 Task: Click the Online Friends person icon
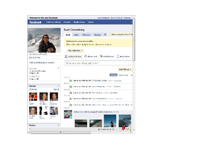tap(99, 129)
